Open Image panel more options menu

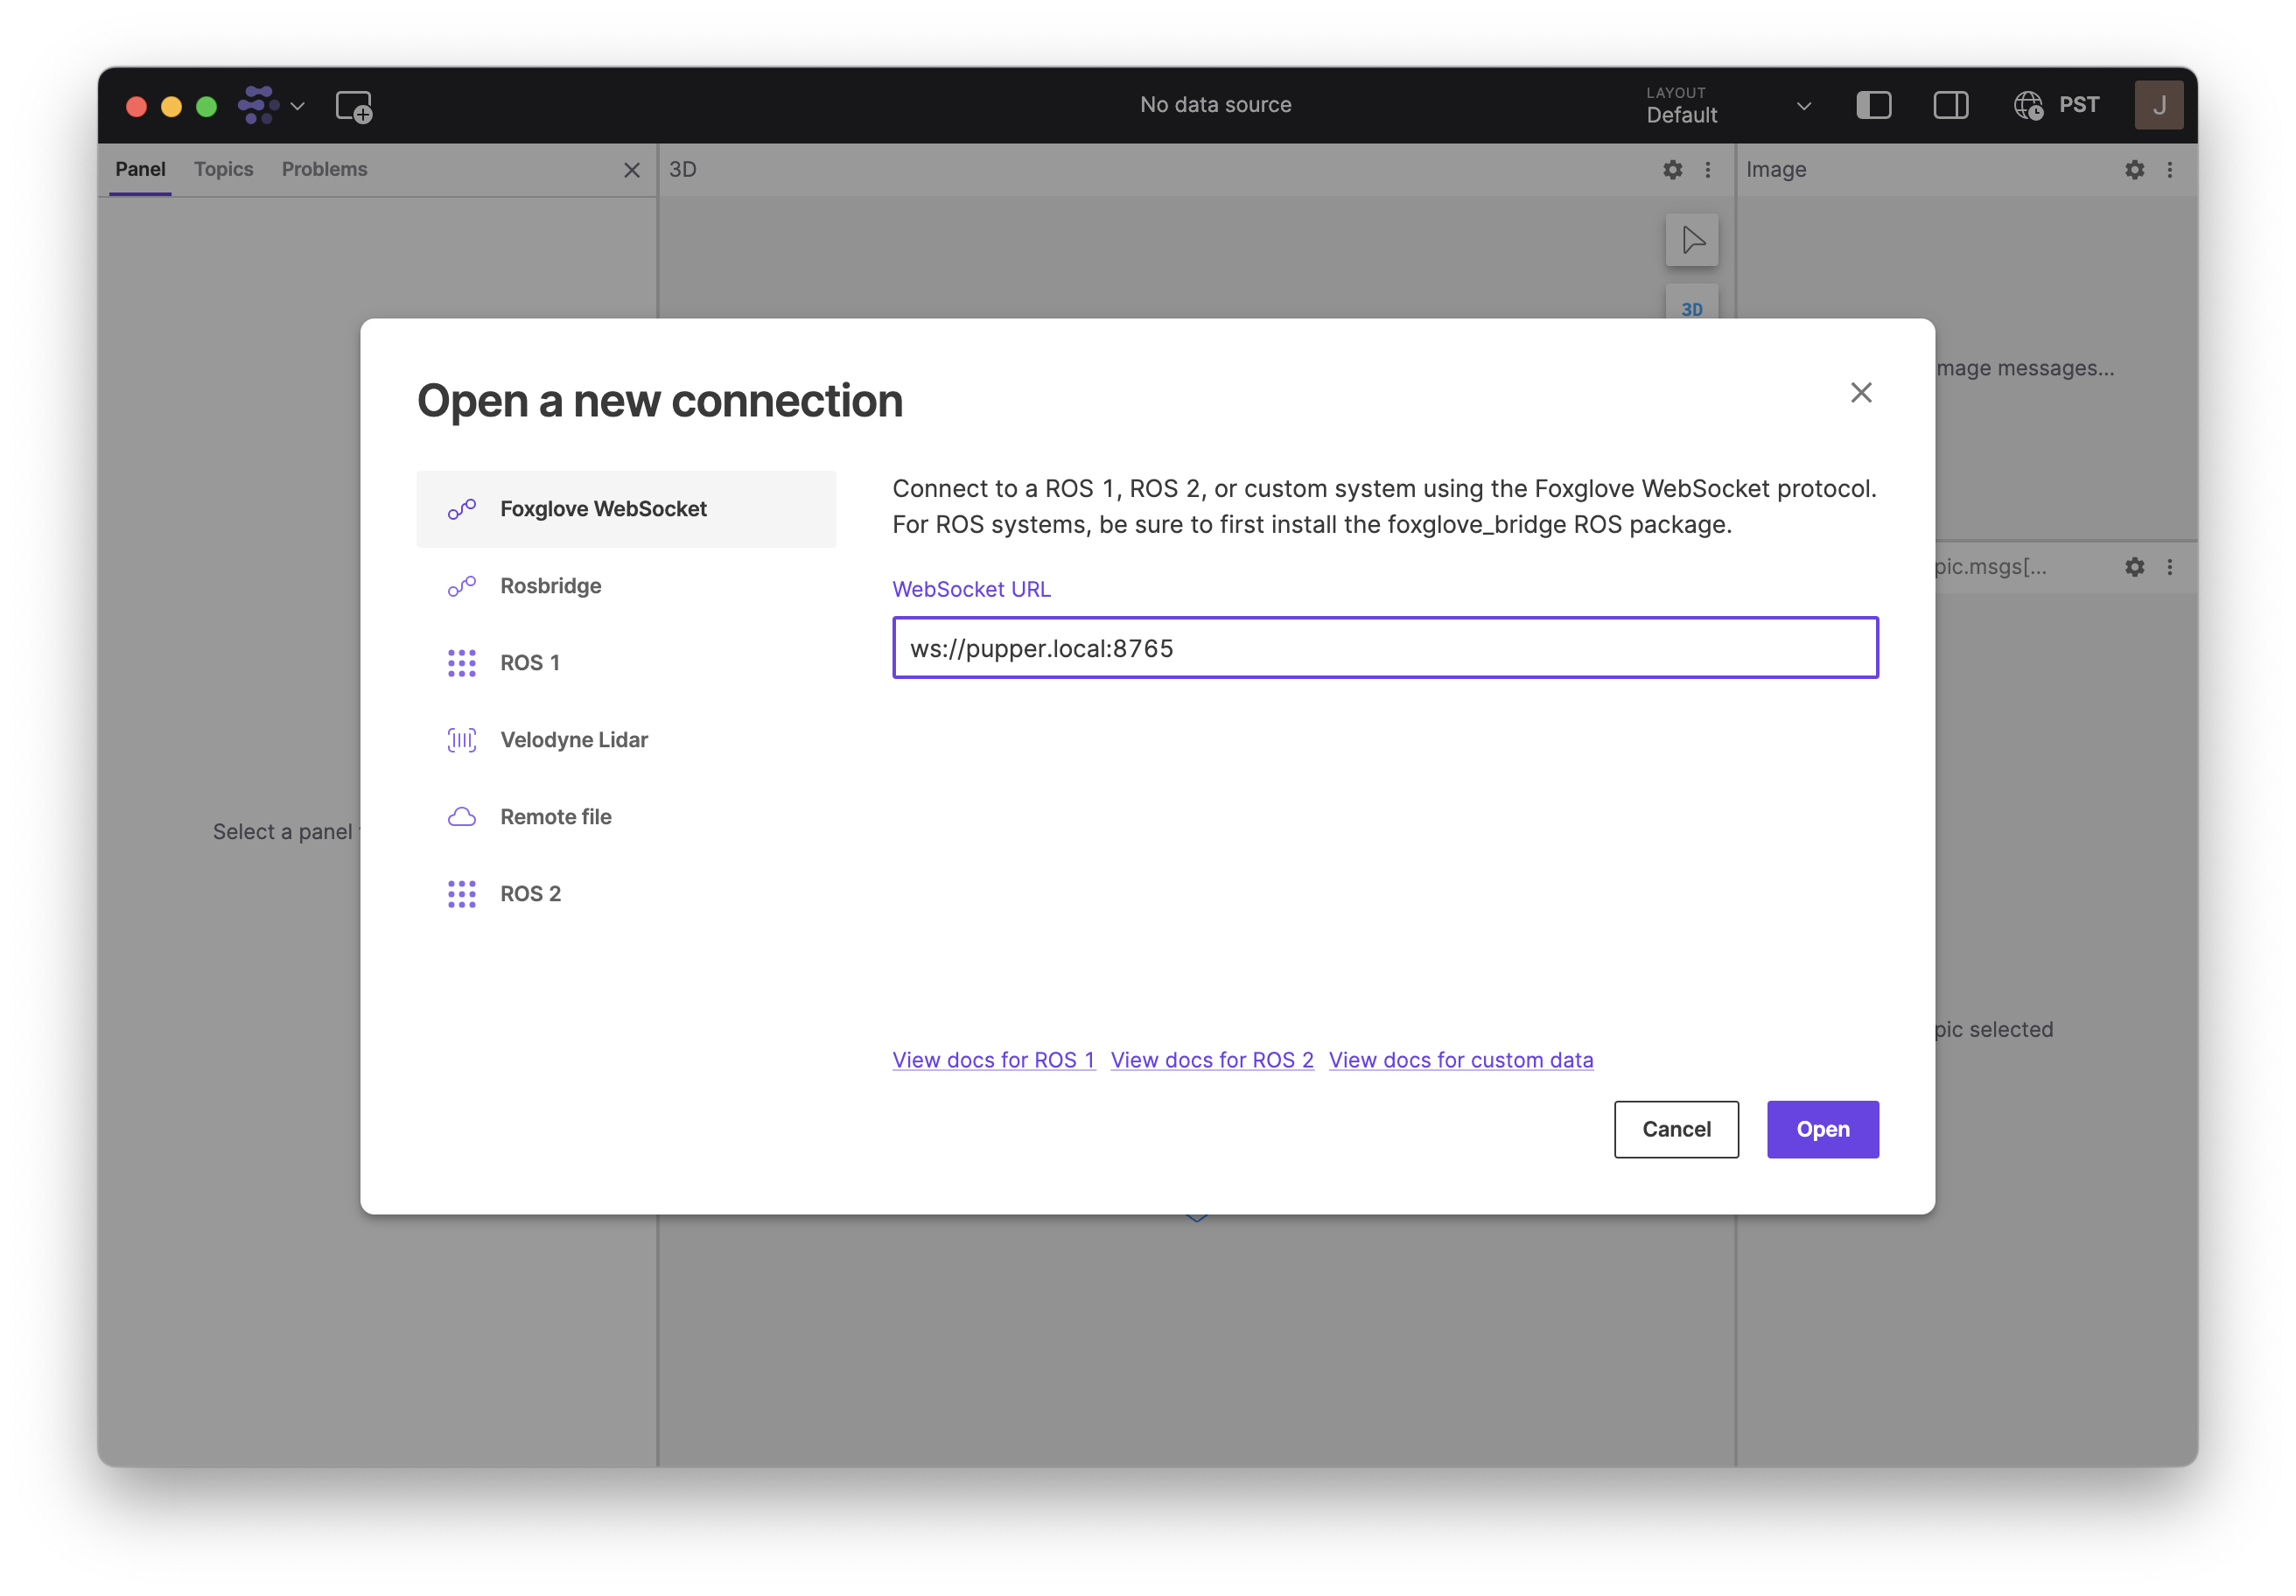point(2170,170)
